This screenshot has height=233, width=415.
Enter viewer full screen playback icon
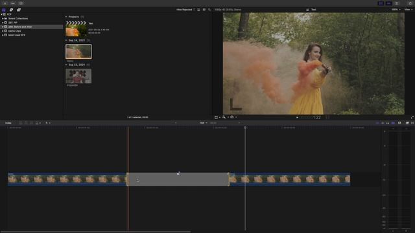412,117
